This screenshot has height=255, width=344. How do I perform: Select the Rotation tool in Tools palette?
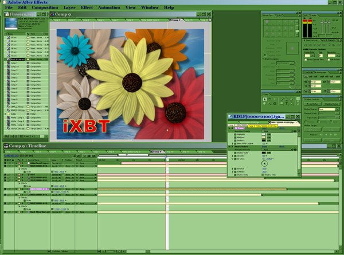[269, 99]
